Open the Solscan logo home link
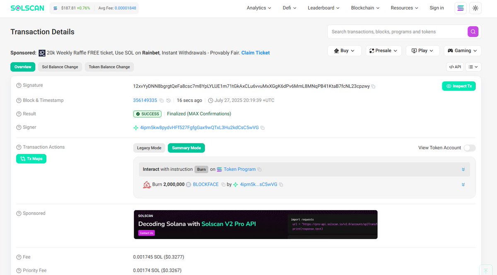Viewport: 497px width, 275px height. click(27, 8)
